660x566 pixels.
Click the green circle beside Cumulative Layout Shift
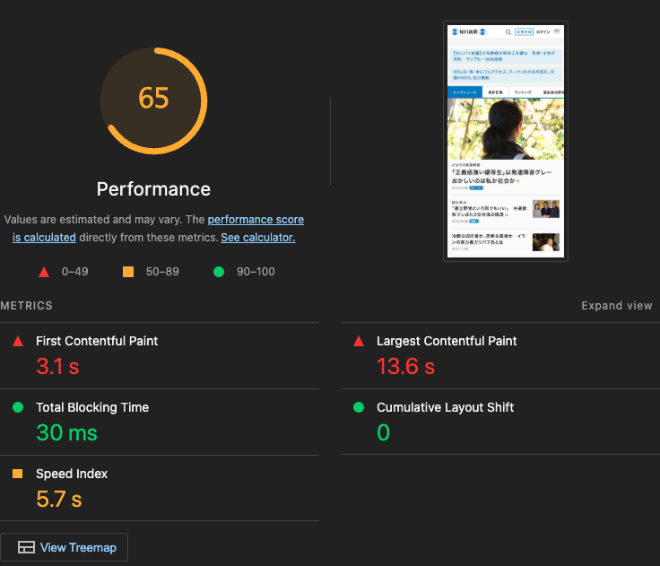359,408
